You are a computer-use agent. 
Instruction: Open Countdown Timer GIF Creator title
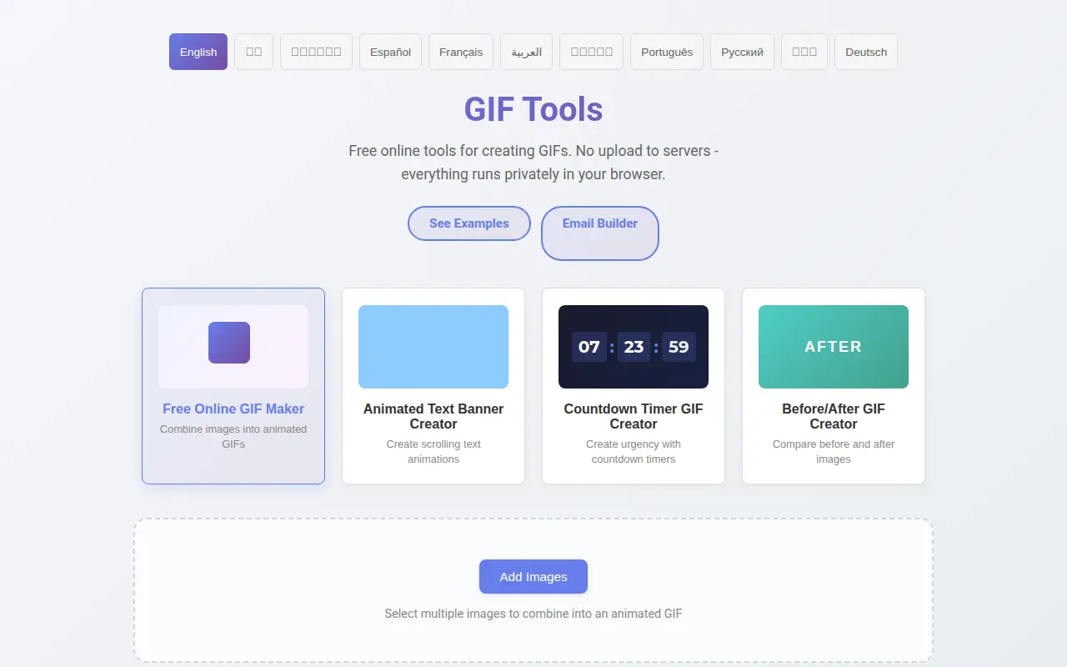[634, 416]
